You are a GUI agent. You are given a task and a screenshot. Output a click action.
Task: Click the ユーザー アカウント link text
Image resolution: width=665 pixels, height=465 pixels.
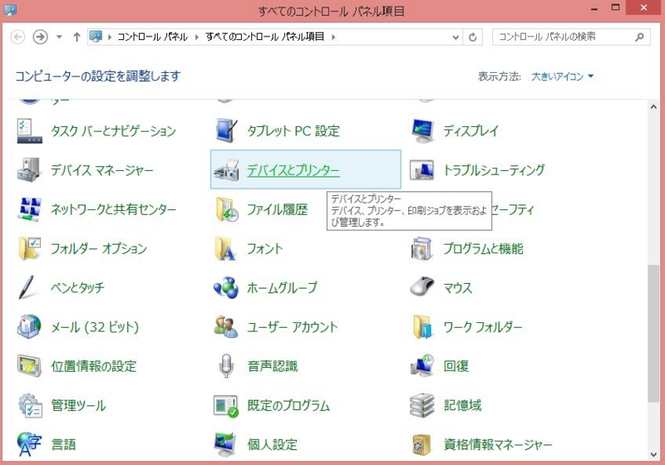(x=293, y=327)
